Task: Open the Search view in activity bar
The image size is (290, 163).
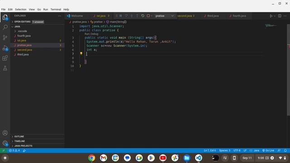Action: point(5,27)
